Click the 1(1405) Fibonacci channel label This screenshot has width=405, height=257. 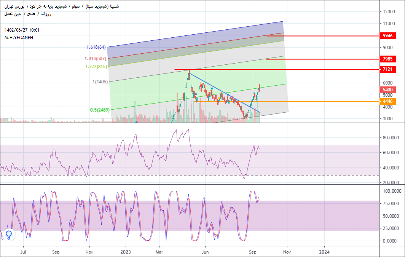pyautogui.click(x=99, y=82)
